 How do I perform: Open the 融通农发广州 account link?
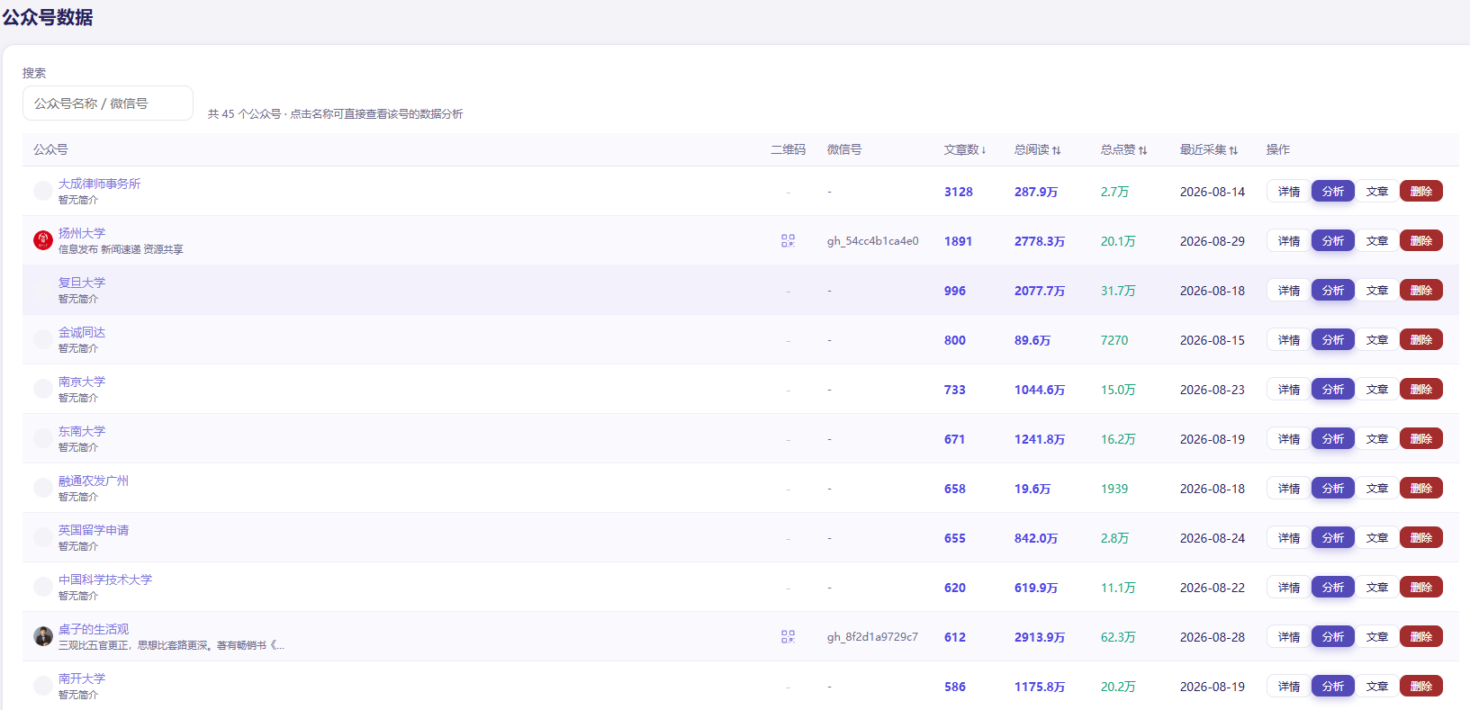click(94, 481)
